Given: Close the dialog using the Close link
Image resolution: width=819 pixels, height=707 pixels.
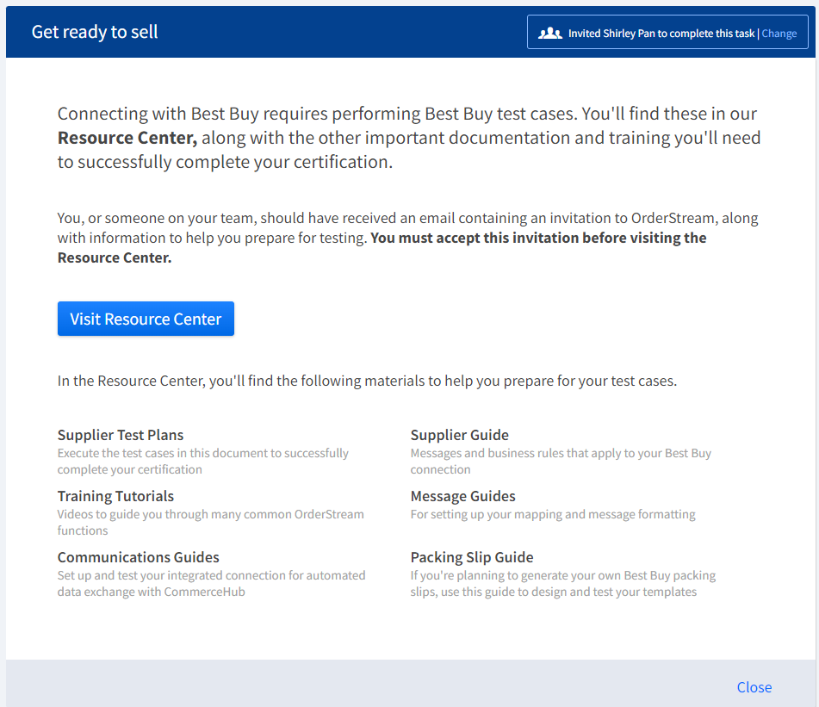Looking at the screenshot, I should point(754,686).
